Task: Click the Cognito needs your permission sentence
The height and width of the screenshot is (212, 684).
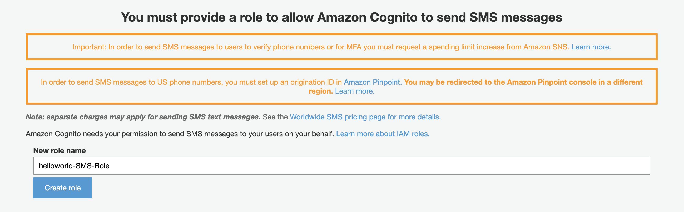Action: tap(180, 134)
